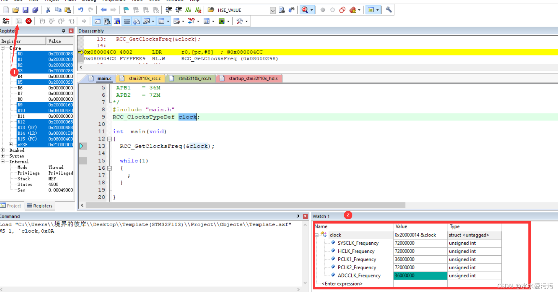Save the current file with the floppy icon
Viewport: 558px width, 292px height.
pos(25,10)
